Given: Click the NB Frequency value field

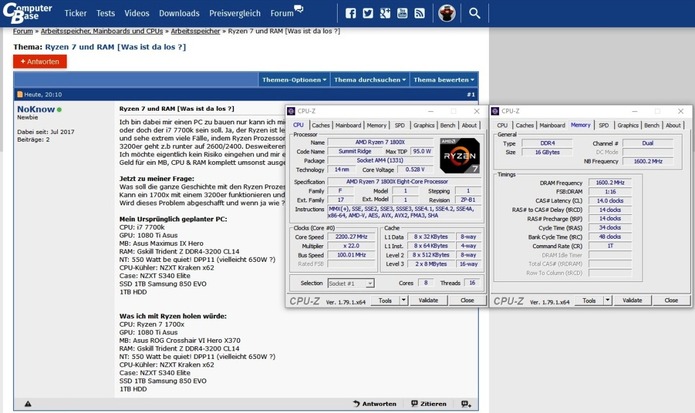Looking at the screenshot, I should (648, 161).
